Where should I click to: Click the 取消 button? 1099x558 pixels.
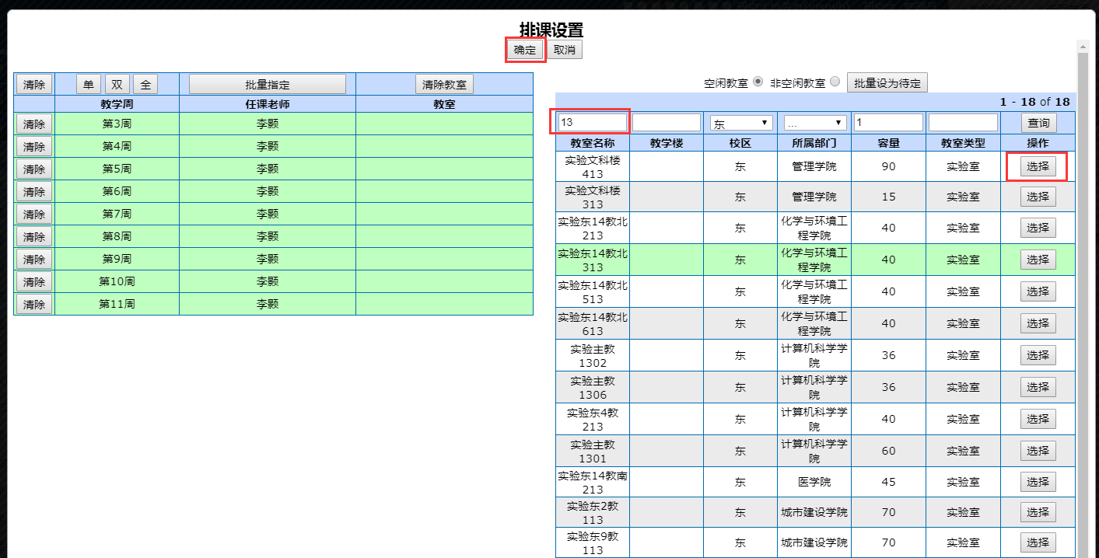tap(565, 50)
